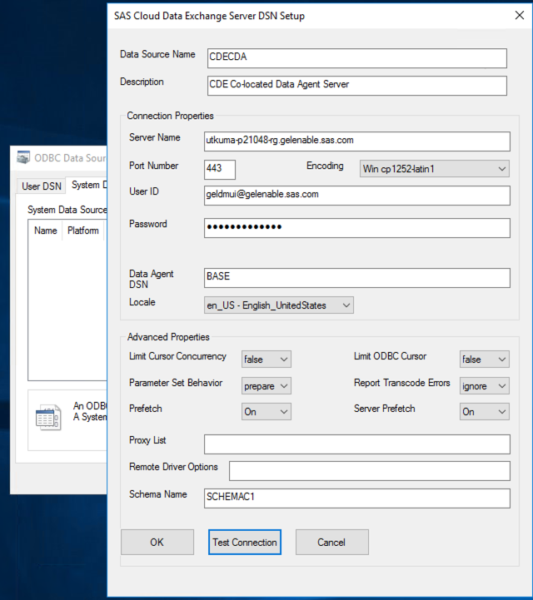The width and height of the screenshot is (533, 600).
Task: Focus the Password field
Action: (357, 228)
